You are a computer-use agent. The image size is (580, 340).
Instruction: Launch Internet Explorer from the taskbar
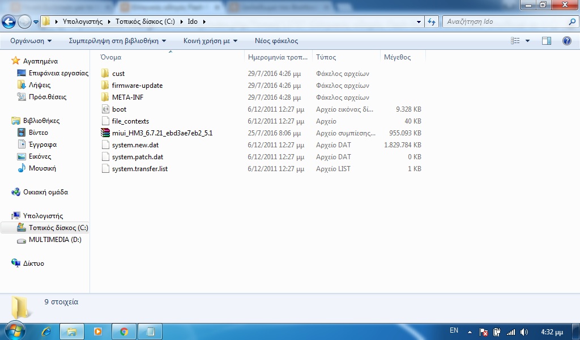(46, 331)
